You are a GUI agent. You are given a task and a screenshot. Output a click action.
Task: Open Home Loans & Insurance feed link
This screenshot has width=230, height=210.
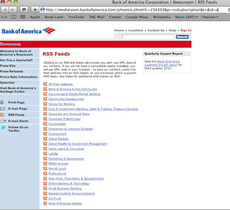pyautogui.click(x=66, y=149)
